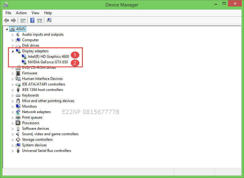Open the File menu

tap(8, 13)
